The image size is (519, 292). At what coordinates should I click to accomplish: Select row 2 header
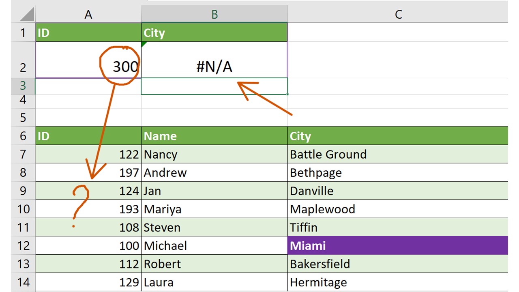(x=23, y=60)
